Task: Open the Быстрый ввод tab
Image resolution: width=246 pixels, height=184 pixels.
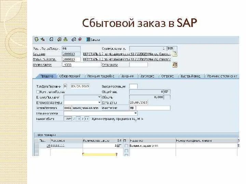Action: (190, 76)
